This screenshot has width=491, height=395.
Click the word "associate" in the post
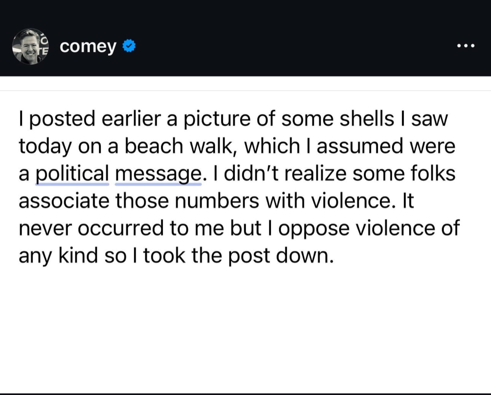(x=64, y=201)
